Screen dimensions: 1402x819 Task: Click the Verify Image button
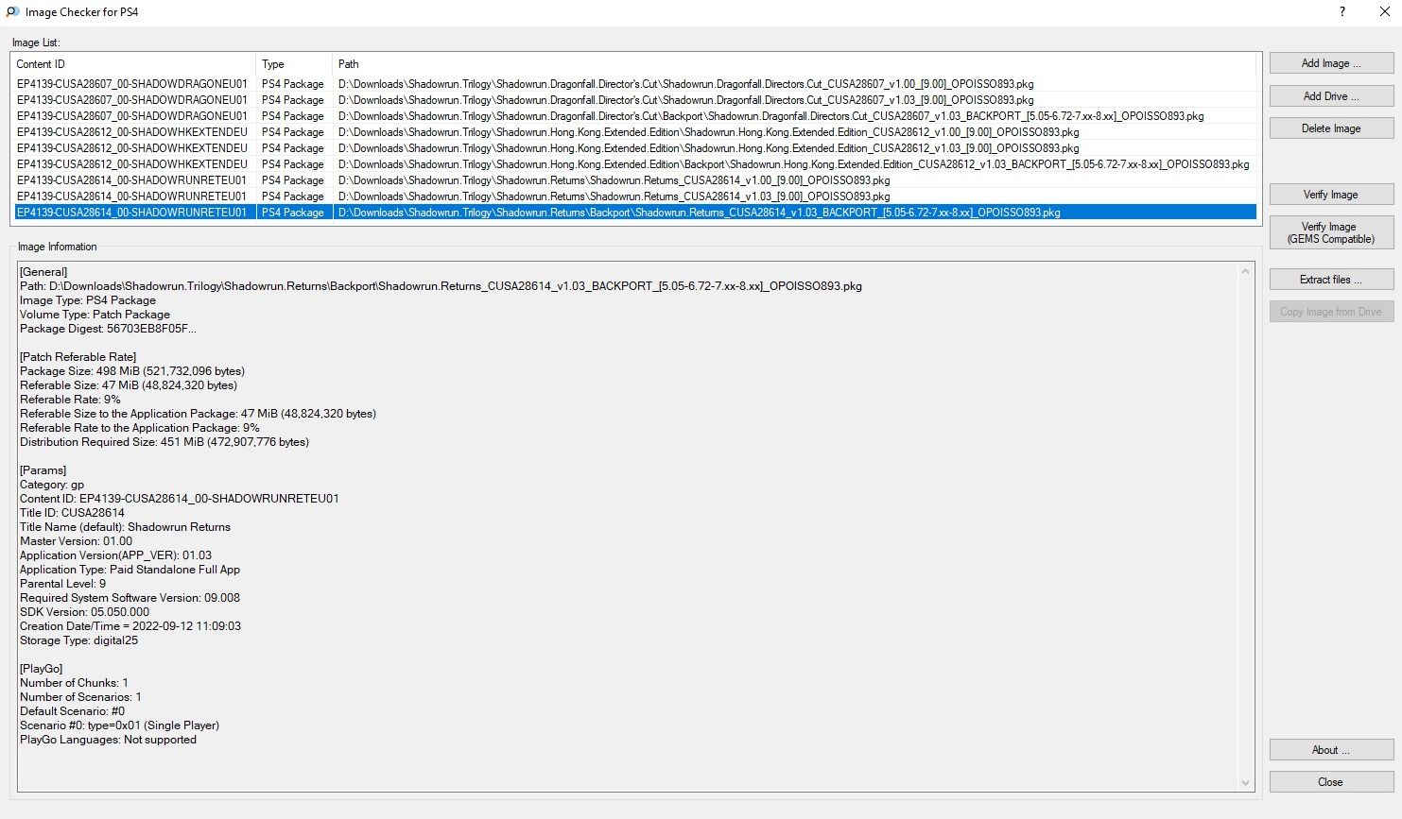pos(1331,195)
